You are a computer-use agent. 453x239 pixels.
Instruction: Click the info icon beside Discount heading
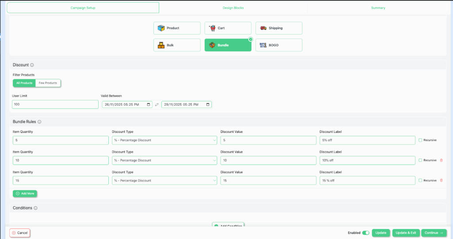click(x=32, y=65)
